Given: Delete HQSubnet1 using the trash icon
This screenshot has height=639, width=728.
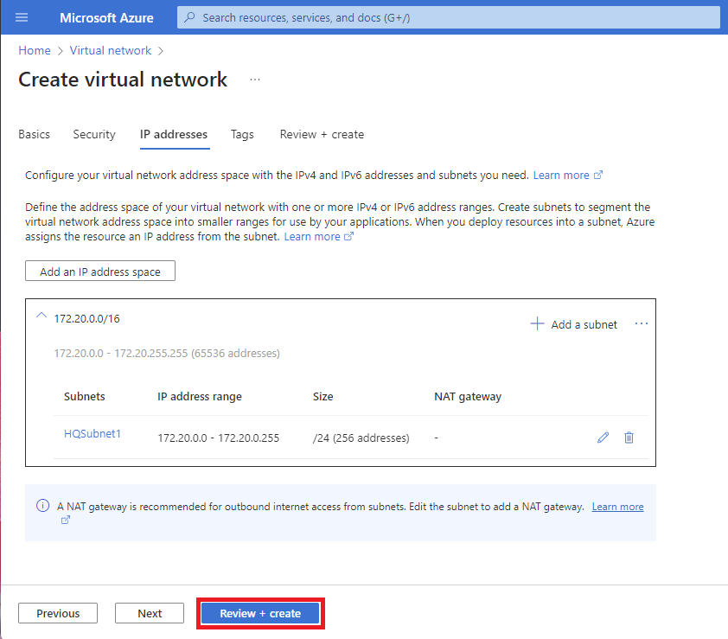Looking at the screenshot, I should (629, 438).
